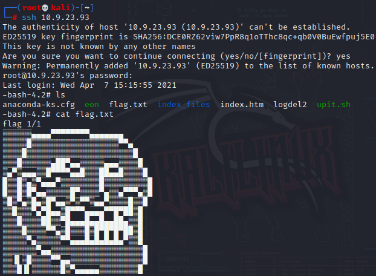
Task: Click the upit.sh script name
Action: 334,105
